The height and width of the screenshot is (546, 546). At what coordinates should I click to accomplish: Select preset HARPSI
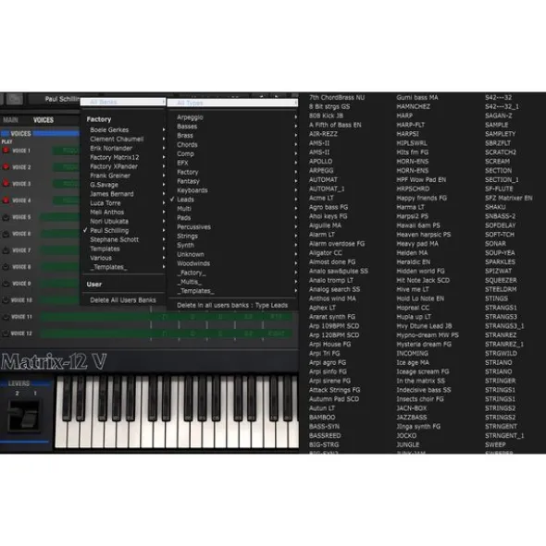(407, 134)
